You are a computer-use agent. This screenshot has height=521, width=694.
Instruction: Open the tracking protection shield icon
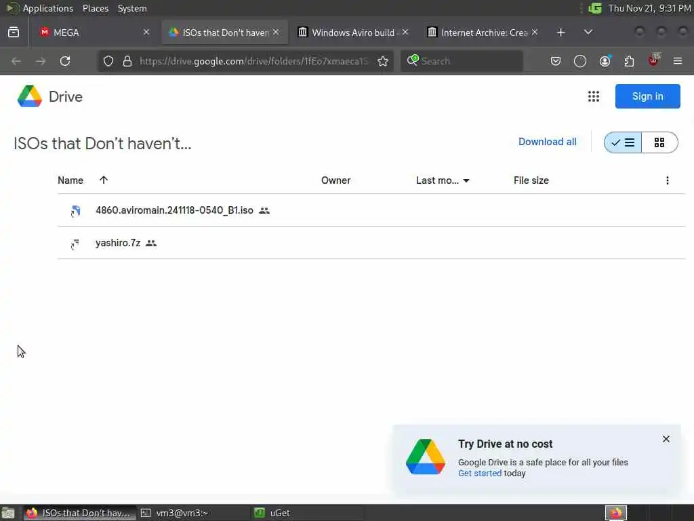pyautogui.click(x=108, y=61)
